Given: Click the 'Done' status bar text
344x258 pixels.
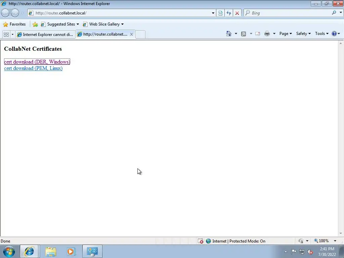Looking at the screenshot, I should click(5, 241).
